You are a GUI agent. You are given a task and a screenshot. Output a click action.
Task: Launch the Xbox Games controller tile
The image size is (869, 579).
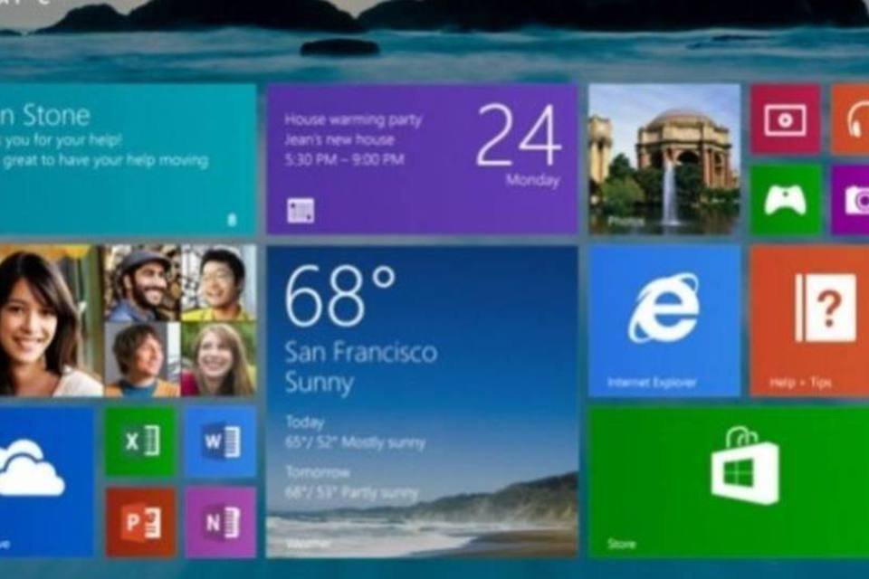[x=785, y=200]
